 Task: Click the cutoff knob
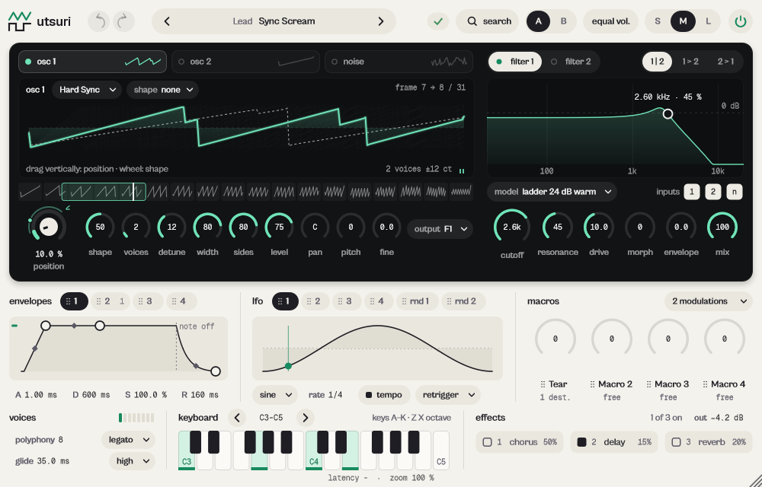tap(512, 227)
